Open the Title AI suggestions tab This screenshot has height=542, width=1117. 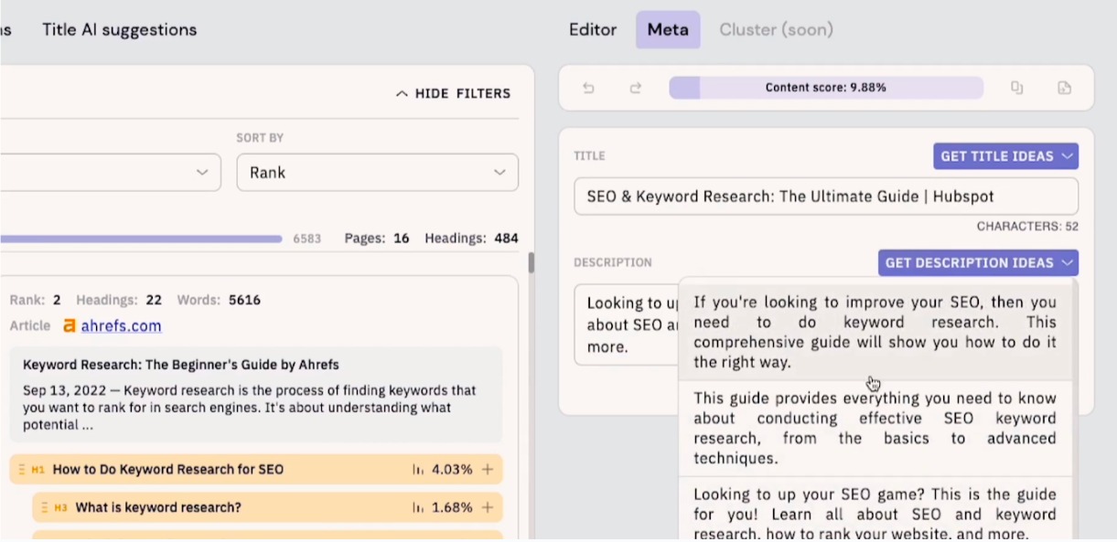click(x=119, y=30)
